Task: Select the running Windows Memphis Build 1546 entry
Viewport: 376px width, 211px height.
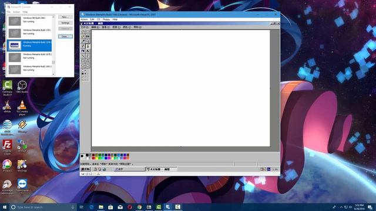Action: pyautogui.click(x=29, y=46)
